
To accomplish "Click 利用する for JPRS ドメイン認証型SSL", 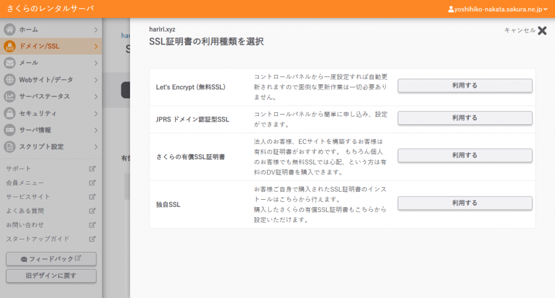I will pyautogui.click(x=464, y=118).
